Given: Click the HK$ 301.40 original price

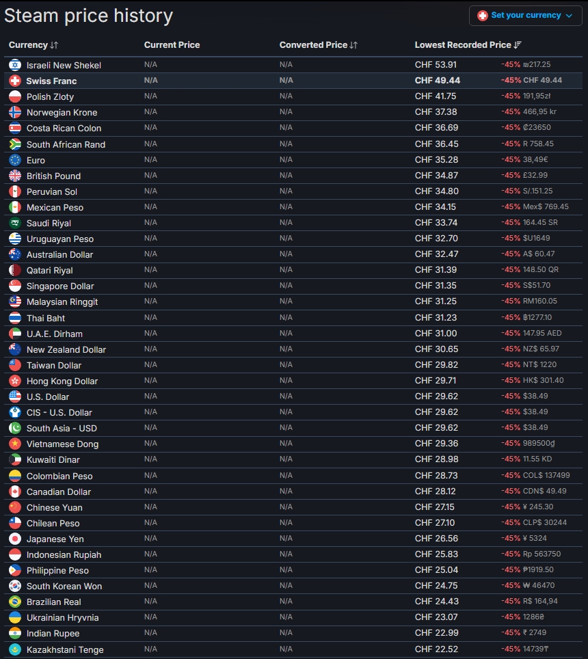Looking at the screenshot, I should 544,381.
